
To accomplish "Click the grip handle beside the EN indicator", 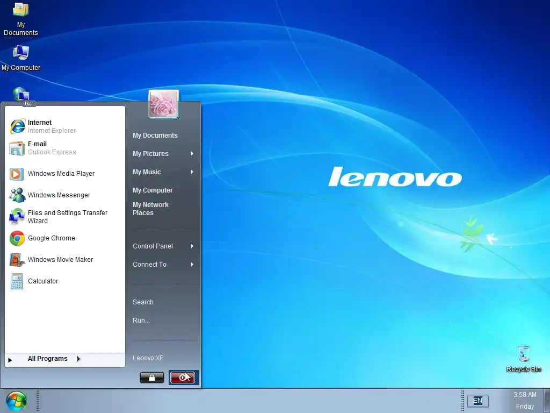I will 462,401.
